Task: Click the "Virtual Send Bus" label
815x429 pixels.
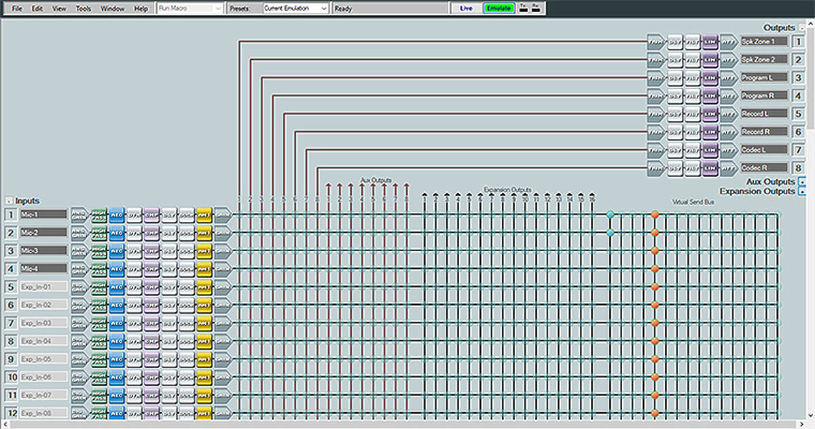Action: [693, 202]
